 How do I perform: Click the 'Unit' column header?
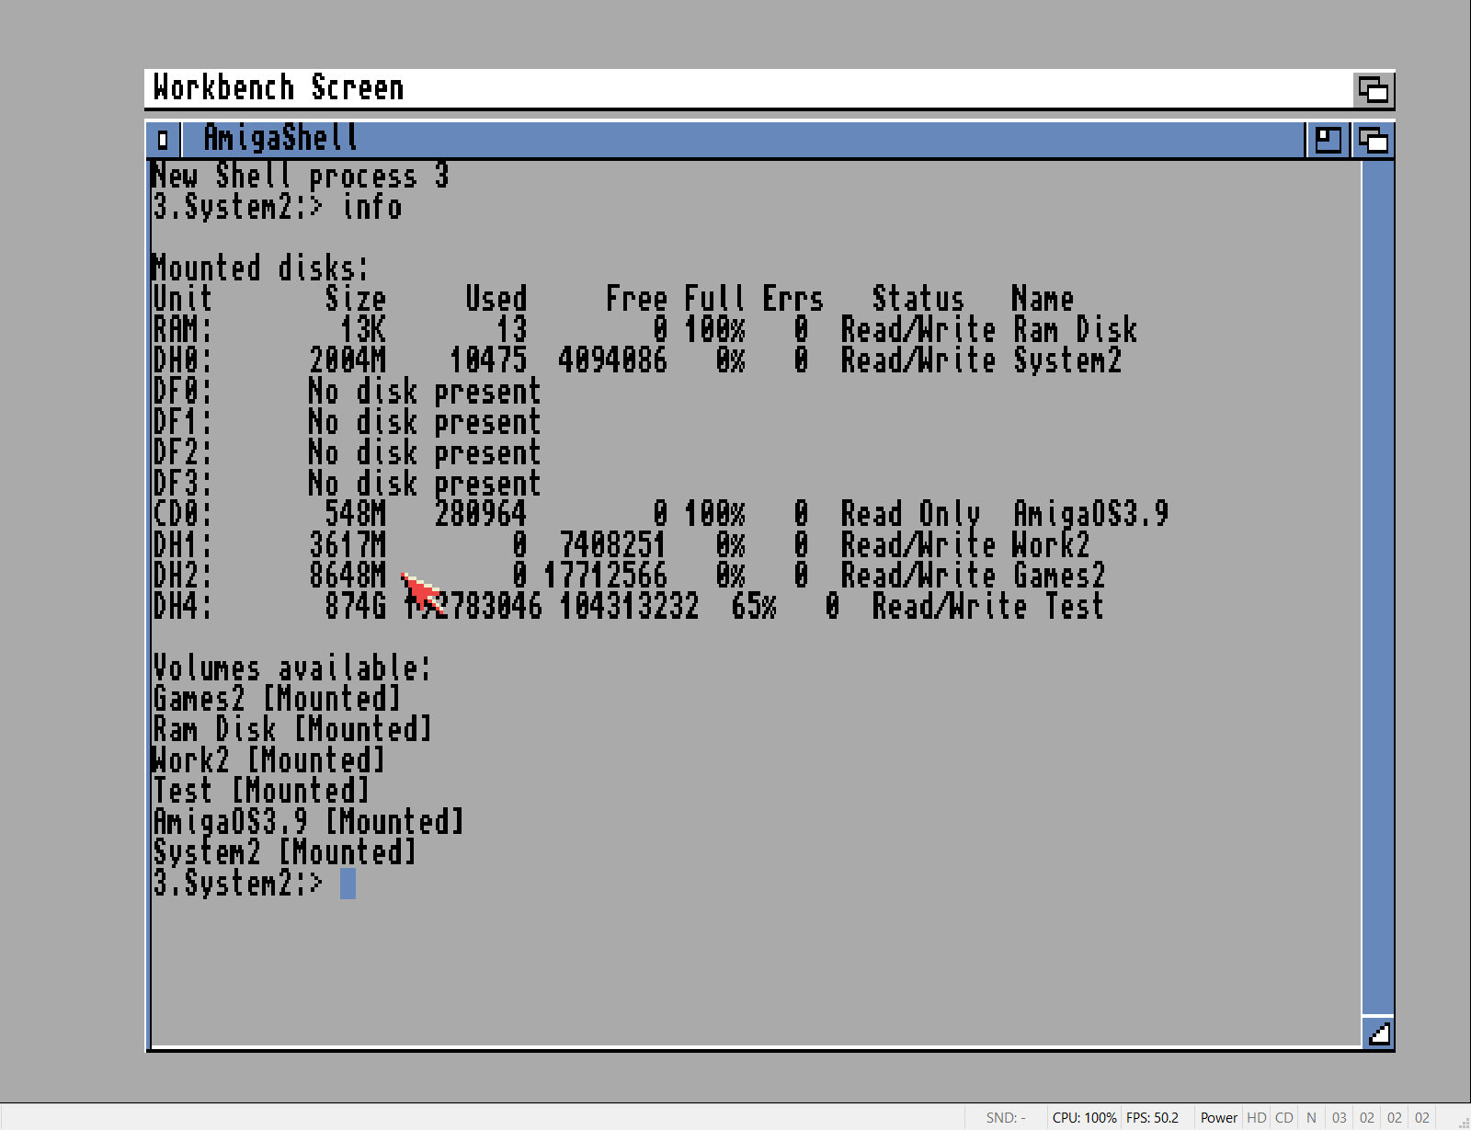182,299
